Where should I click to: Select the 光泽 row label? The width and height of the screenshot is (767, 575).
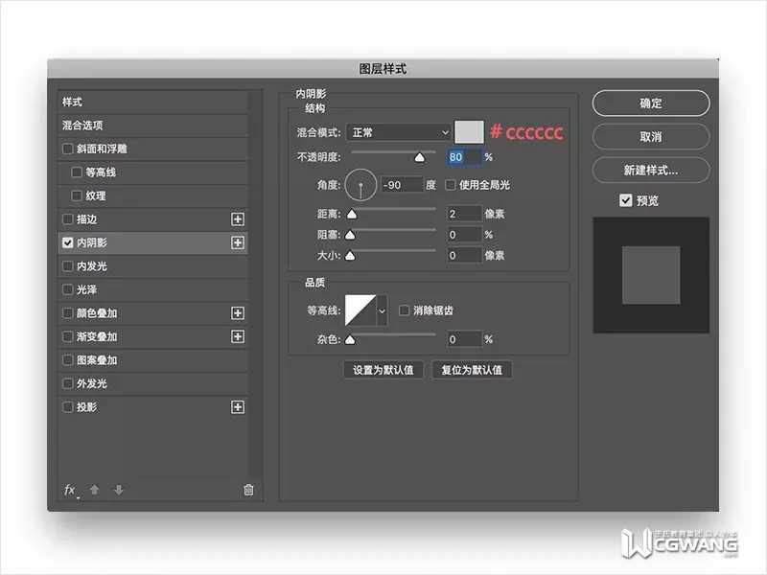click(86, 289)
